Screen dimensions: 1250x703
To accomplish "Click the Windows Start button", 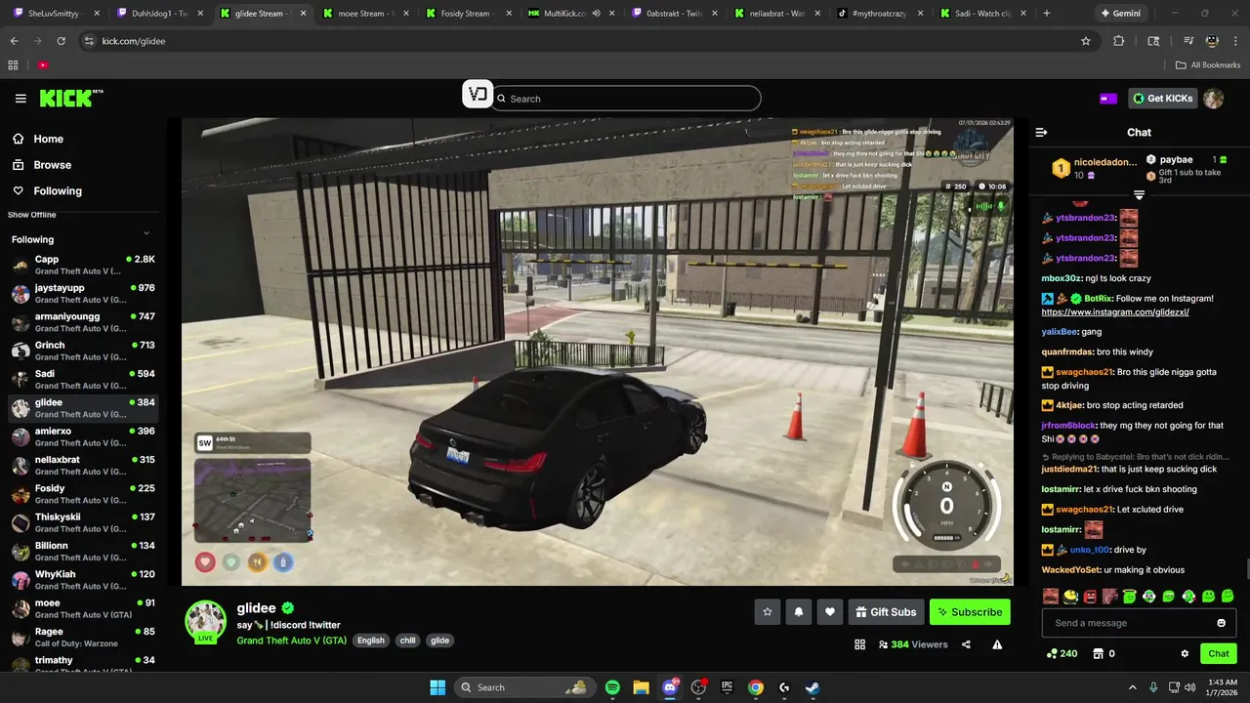I will [437, 687].
